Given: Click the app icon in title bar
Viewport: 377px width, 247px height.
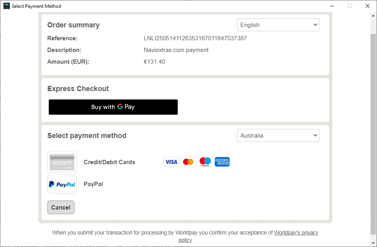Looking at the screenshot, I should (7, 6).
